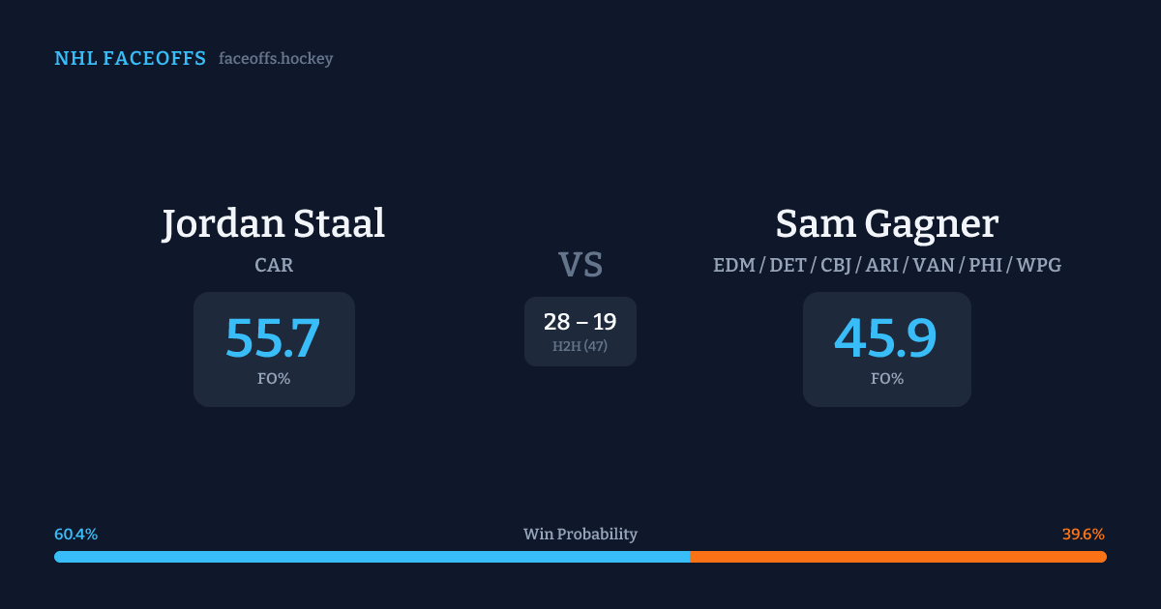Click Jordan Staal's 55.7 faceoff percentage
1161x609 pixels.
[x=273, y=338]
